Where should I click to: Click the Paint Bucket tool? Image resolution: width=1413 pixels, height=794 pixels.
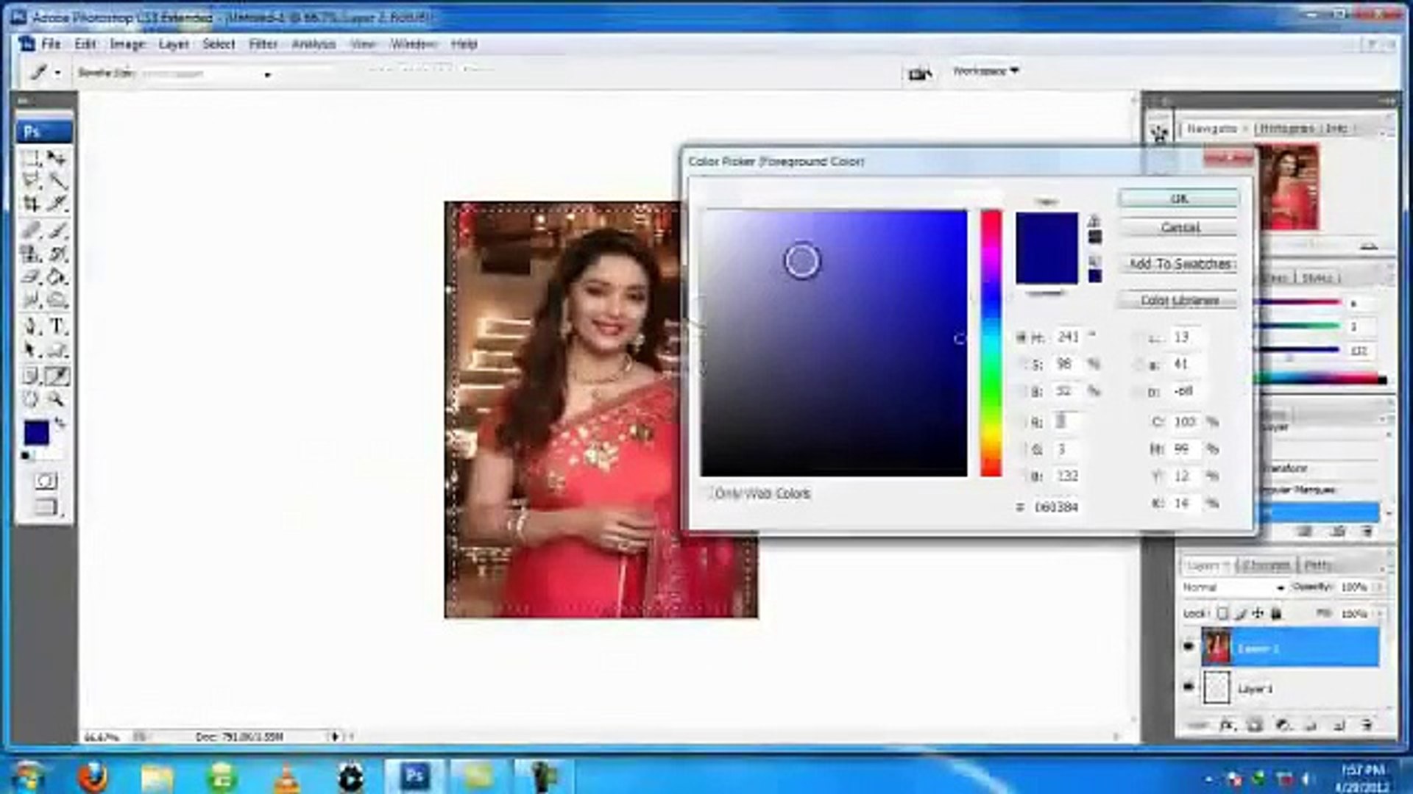tap(57, 277)
